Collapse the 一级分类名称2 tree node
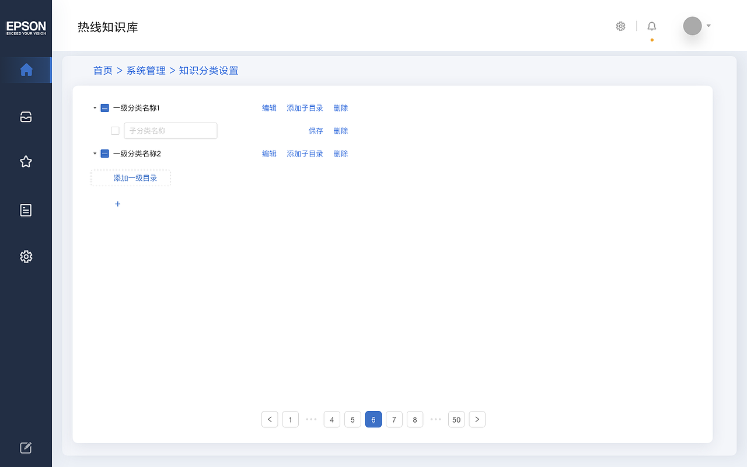Viewport: 747px width, 467px height. [95, 153]
